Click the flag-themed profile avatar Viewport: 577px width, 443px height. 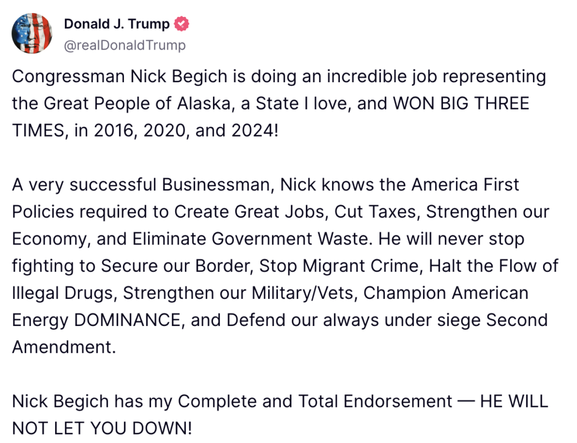tap(32, 33)
